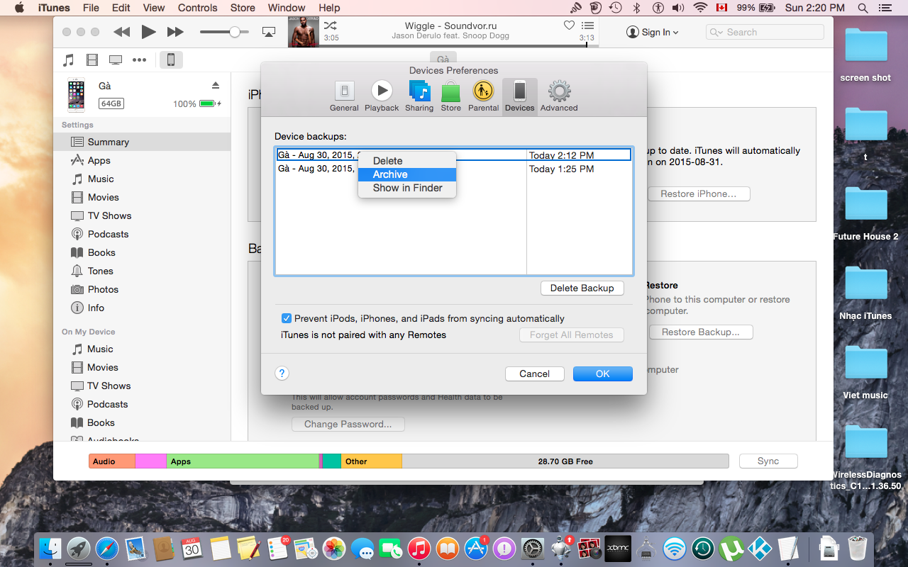Select Info in the Settings sidebar
The width and height of the screenshot is (908, 567).
pos(142,308)
